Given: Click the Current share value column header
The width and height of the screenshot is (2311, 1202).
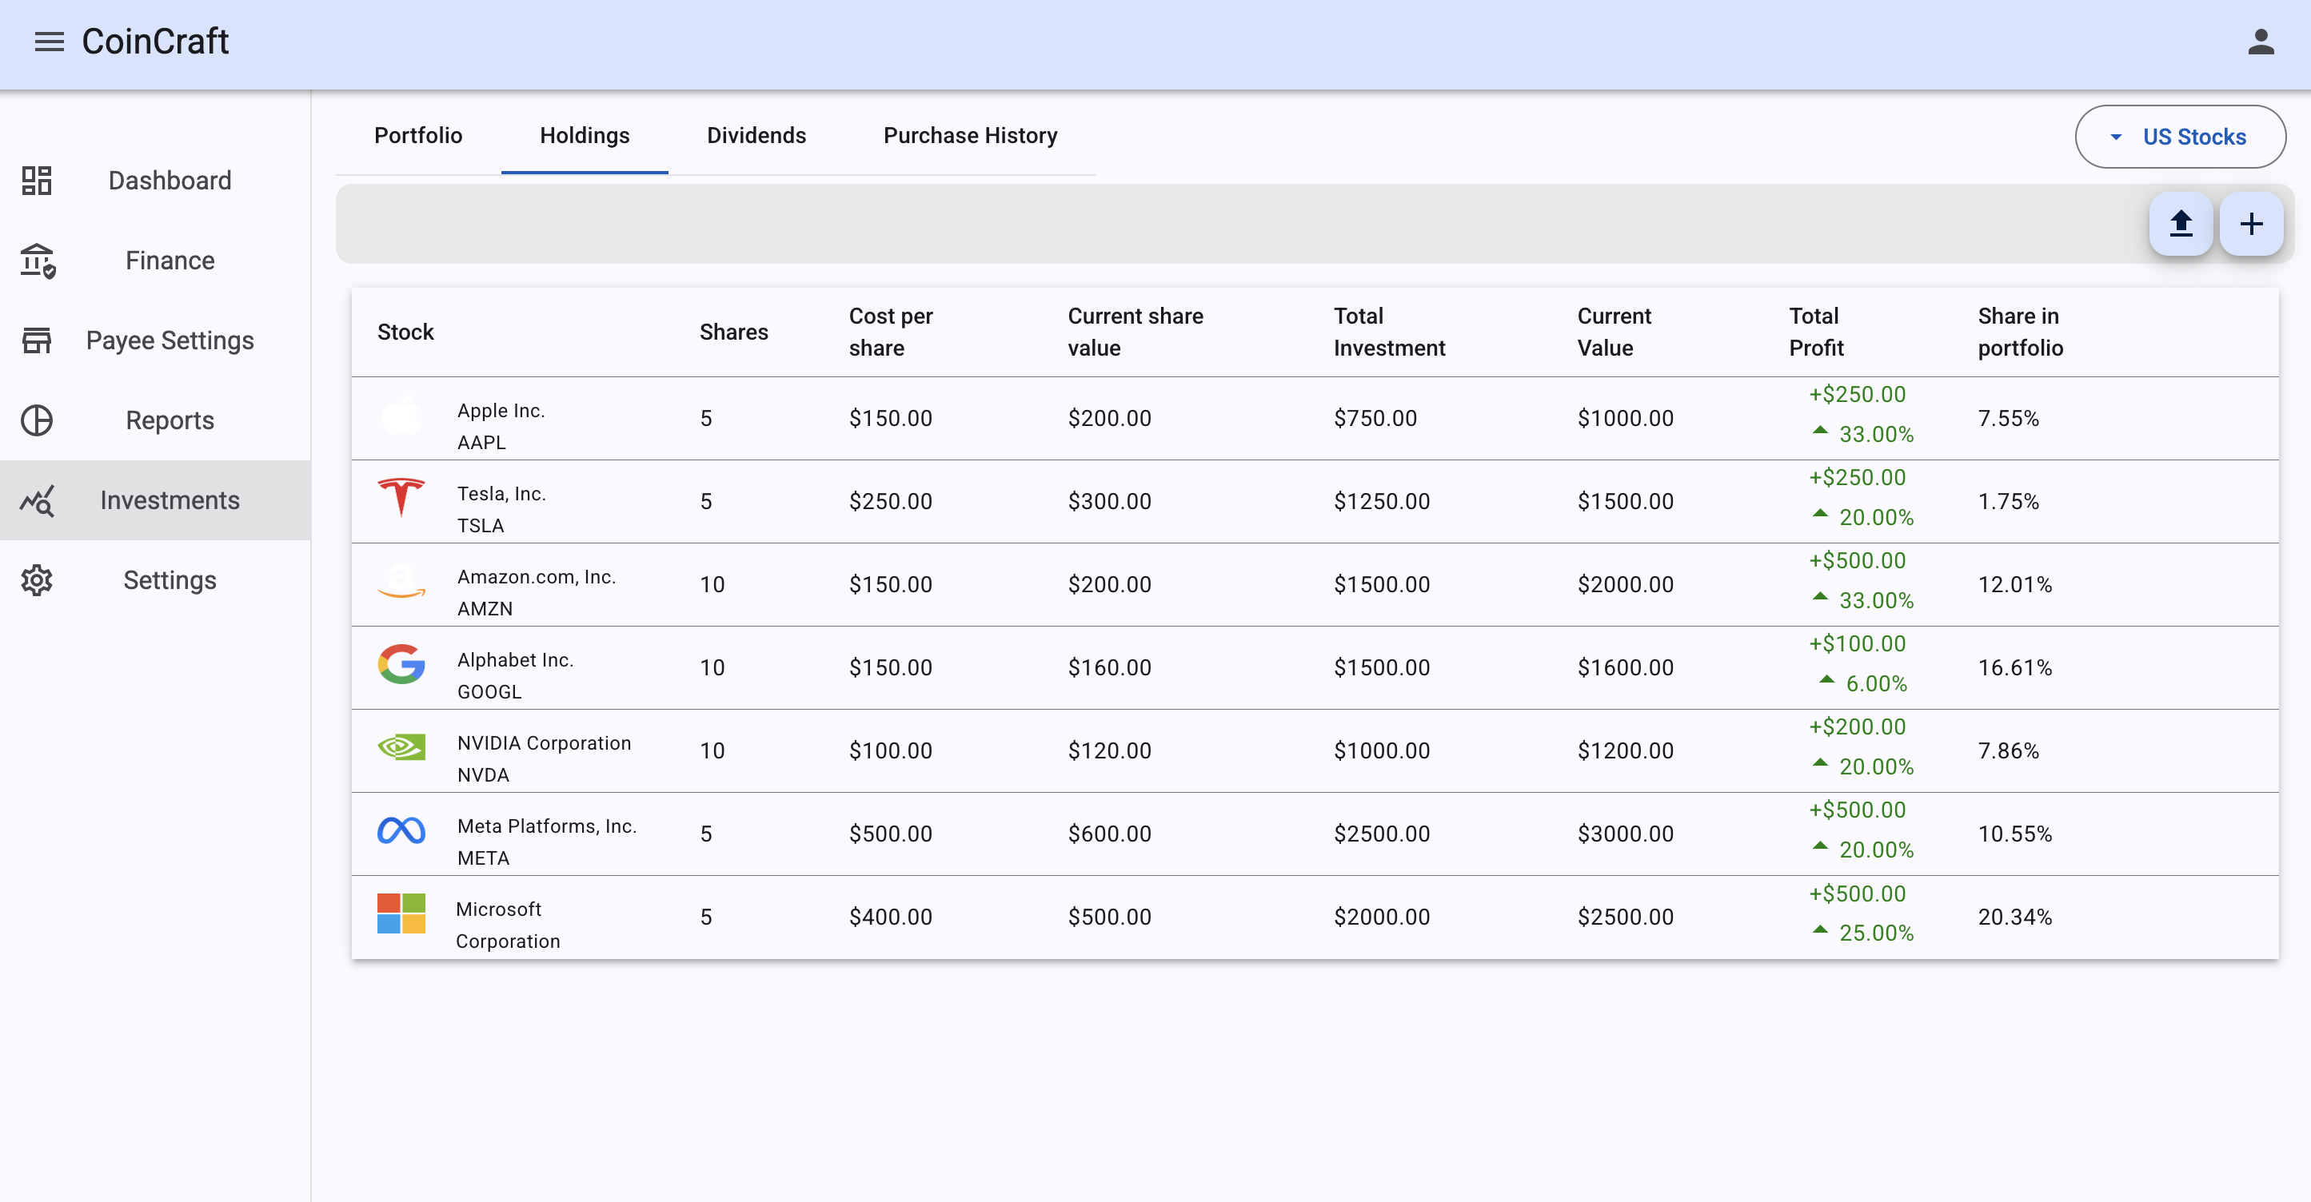Looking at the screenshot, I should pyautogui.click(x=1135, y=332).
